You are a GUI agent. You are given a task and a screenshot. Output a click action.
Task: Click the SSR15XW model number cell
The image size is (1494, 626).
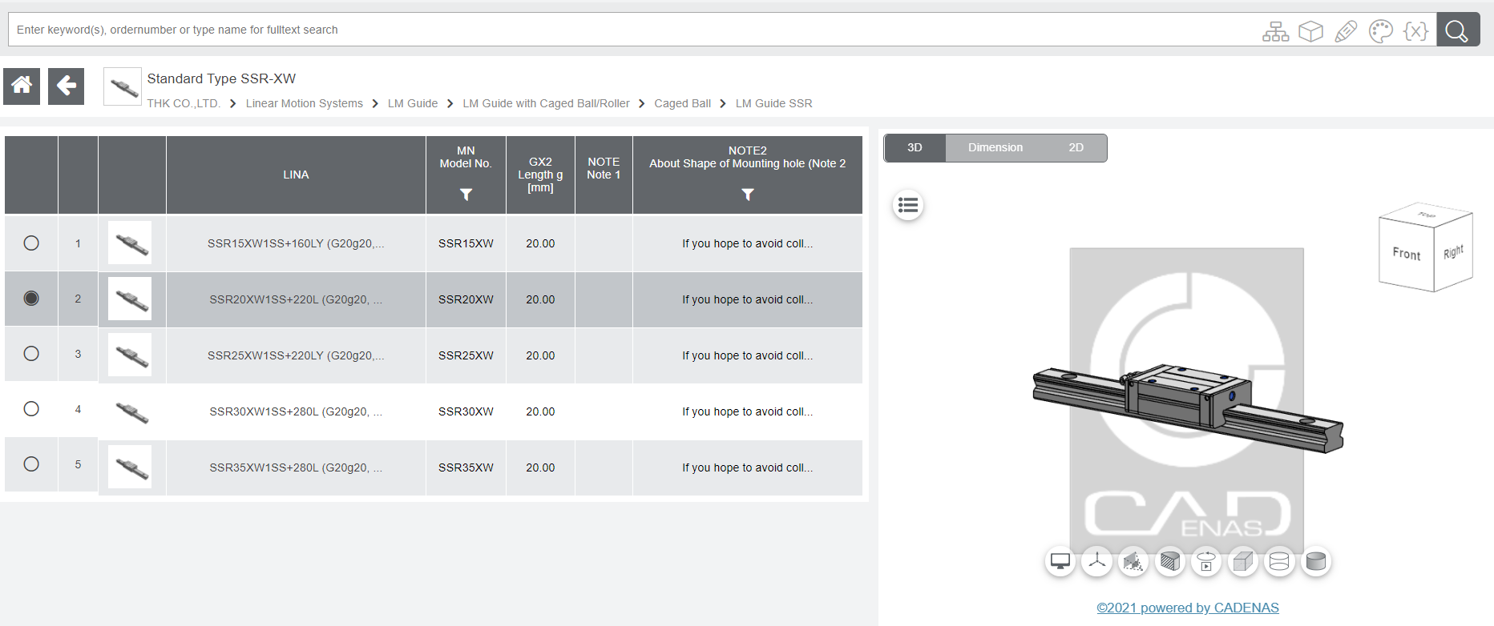(466, 243)
